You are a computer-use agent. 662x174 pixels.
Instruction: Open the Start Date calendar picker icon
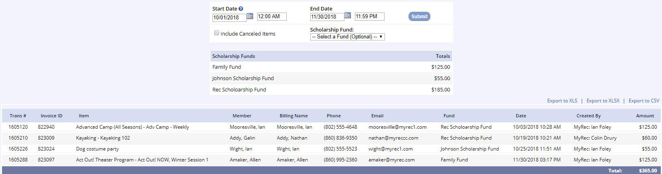pyautogui.click(x=250, y=16)
